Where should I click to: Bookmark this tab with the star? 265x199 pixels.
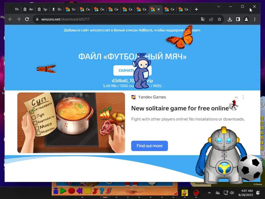(x=219, y=19)
